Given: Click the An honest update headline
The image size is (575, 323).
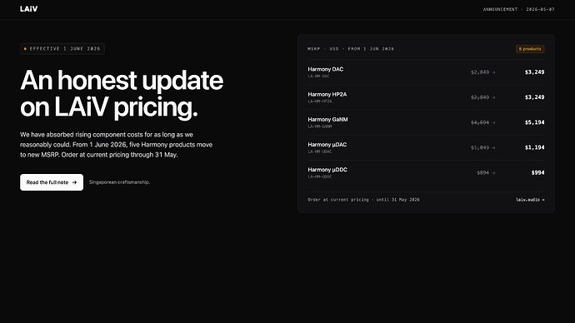Looking at the screenshot, I should 122,93.
